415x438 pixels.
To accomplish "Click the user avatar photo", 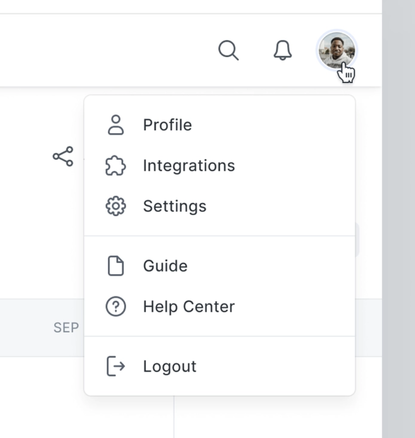I will pyautogui.click(x=337, y=50).
